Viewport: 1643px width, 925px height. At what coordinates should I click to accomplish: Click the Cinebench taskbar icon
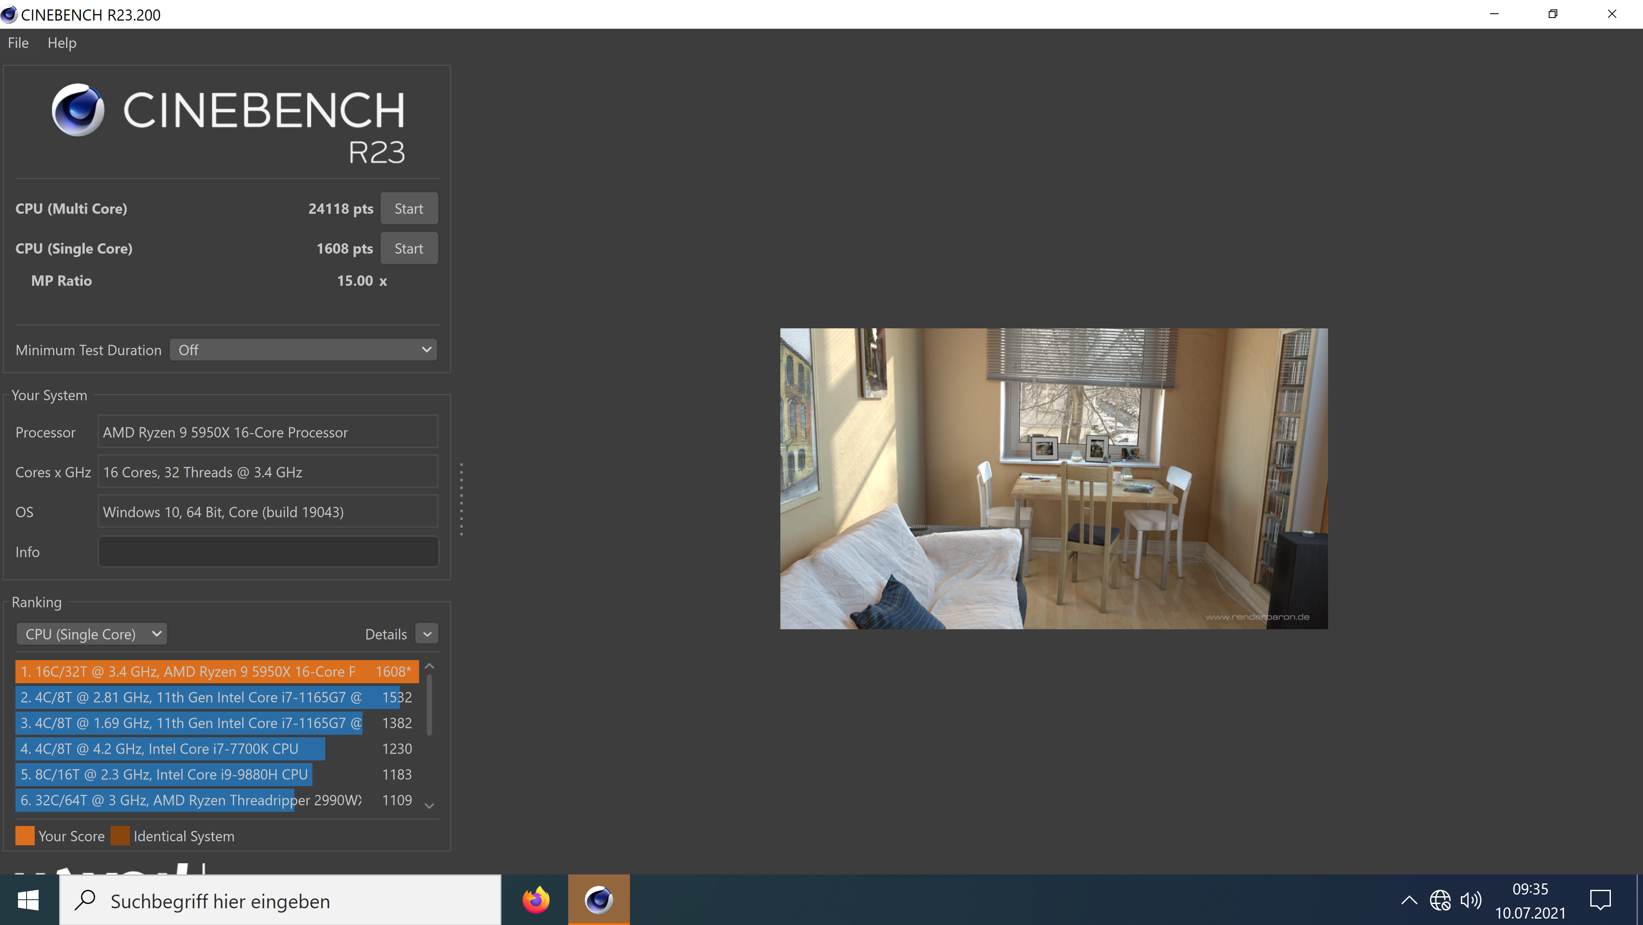pyautogui.click(x=598, y=900)
